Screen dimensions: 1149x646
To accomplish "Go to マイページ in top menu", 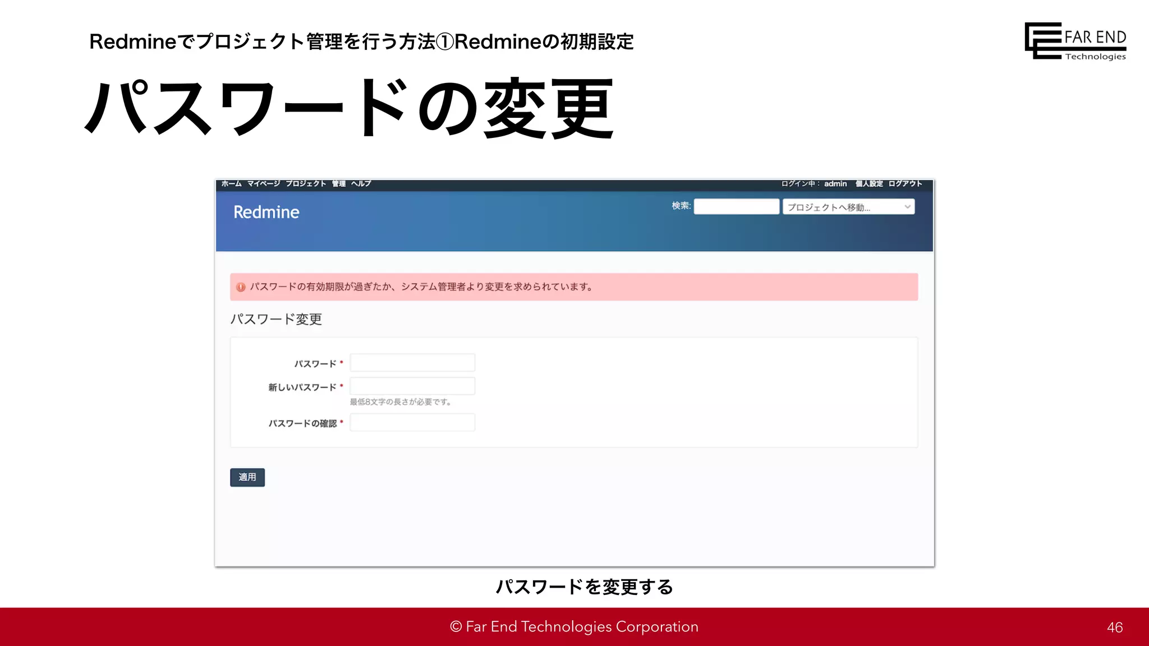I will click(264, 183).
